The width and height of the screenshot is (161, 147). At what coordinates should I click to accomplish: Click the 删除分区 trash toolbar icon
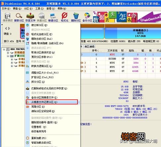tap(76, 17)
